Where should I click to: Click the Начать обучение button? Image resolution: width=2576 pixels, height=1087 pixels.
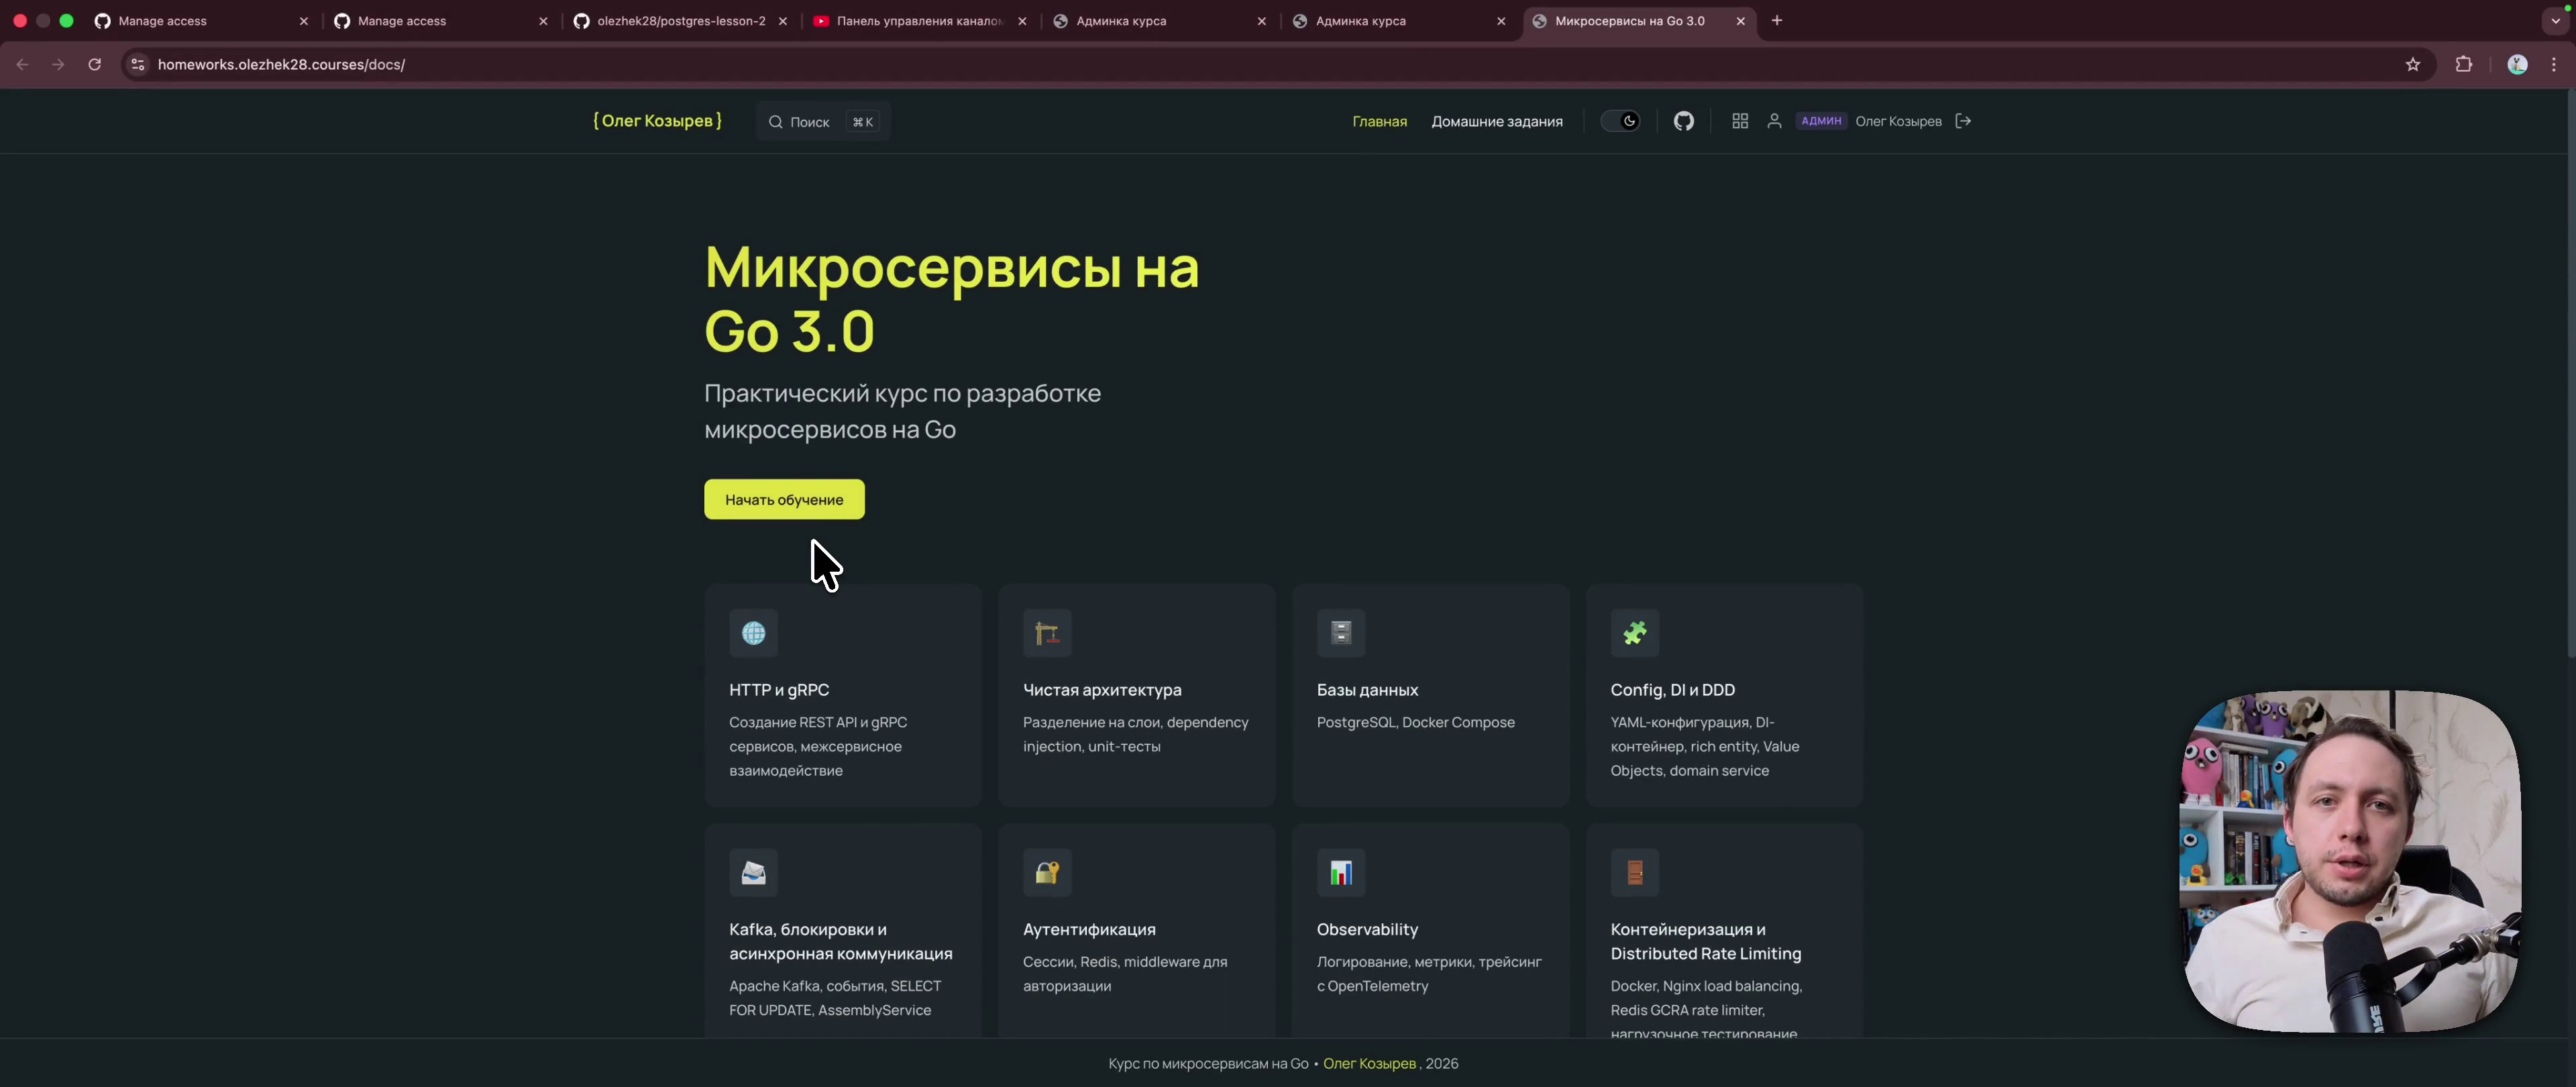pyautogui.click(x=784, y=499)
